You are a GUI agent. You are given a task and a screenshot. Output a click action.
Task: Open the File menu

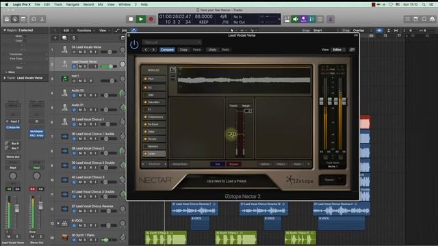(x=37, y=5)
